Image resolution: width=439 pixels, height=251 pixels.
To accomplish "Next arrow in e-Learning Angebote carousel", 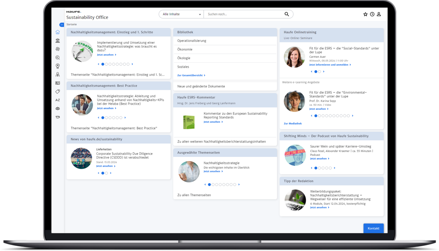I will [x=353, y=116].
